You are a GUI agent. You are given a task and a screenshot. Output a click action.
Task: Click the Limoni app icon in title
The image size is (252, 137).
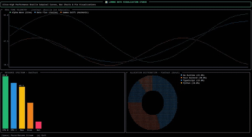[x=106, y=2]
